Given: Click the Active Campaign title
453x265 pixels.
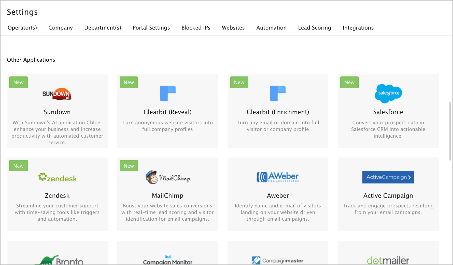Looking at the screenshot, I should 388,196.
